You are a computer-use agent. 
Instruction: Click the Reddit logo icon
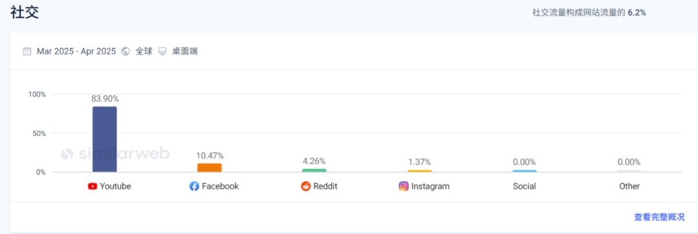pos(305,186)
